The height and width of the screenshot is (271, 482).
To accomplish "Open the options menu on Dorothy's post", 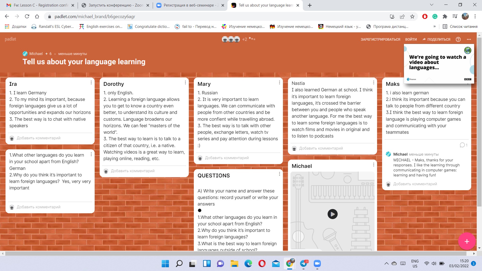I will pyautogui.click(x=185, y=83).
